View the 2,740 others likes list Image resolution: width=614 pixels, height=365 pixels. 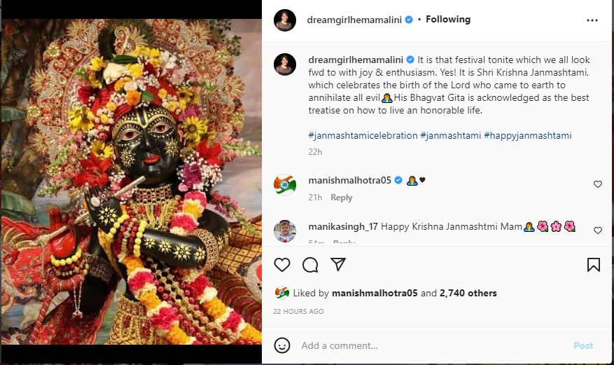tap(468, 293)
